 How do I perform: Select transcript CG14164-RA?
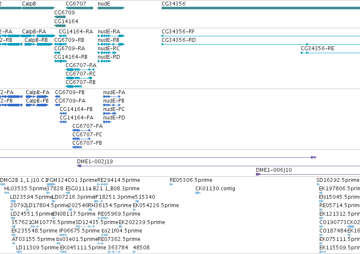(x=63, y=36)
